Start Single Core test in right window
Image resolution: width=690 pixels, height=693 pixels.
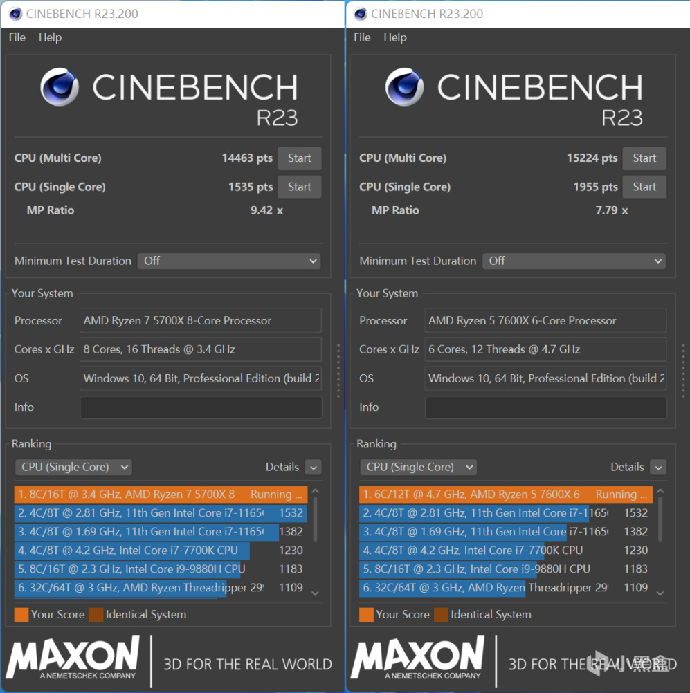pyautogui.click(x=644, y=187)
